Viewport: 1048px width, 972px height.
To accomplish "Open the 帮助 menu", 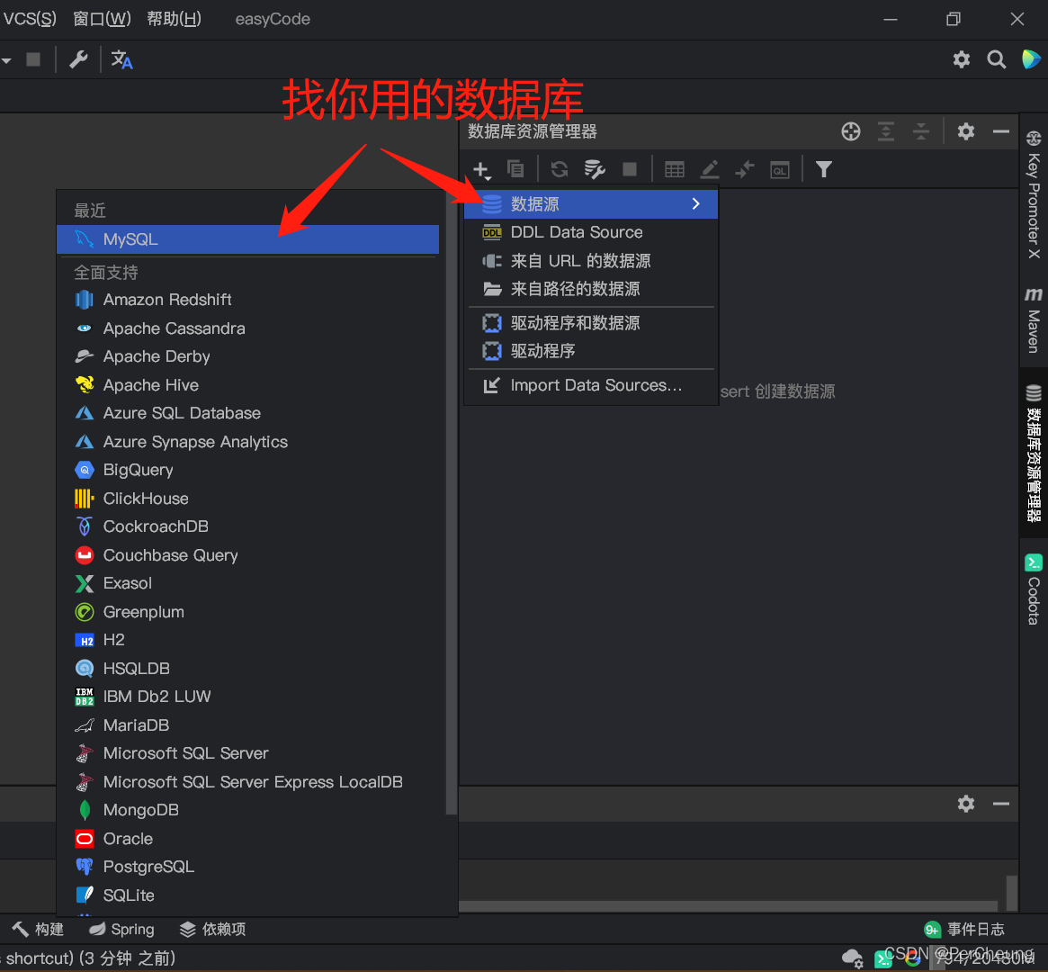I will [173, 18].
